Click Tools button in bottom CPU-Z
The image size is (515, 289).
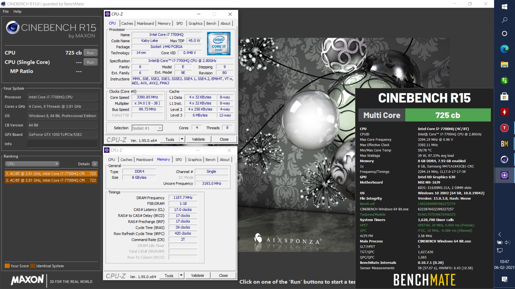point(169,276)
